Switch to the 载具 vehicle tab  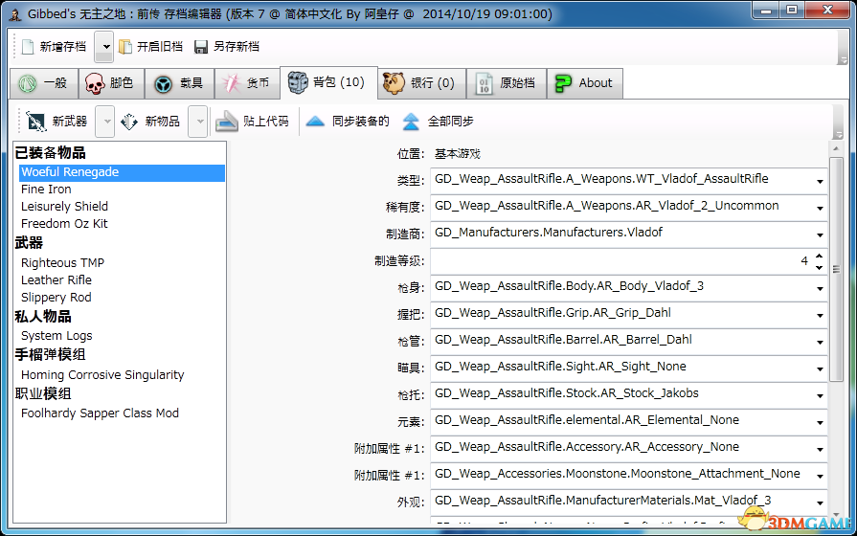[179, 83]
